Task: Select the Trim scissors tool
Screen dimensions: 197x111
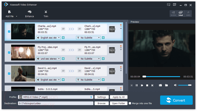Action: (46, 12)
